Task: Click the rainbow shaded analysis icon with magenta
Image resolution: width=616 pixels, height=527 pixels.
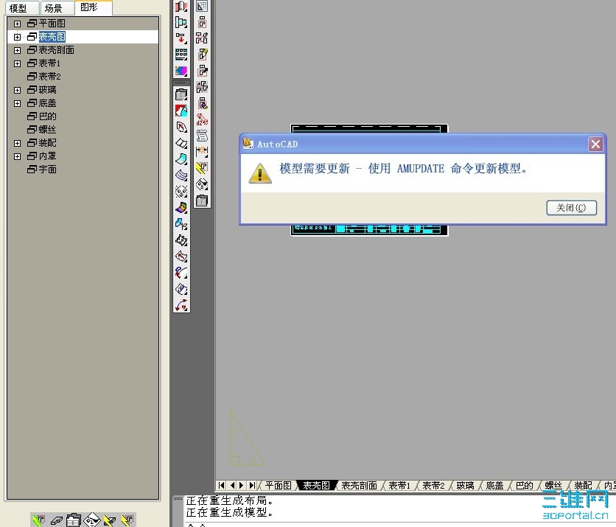Action: coord(181,71)
